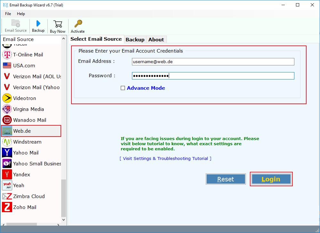Select the Zoho Mail icon
This screenshot has height=233, width=320.
(7, 207)
